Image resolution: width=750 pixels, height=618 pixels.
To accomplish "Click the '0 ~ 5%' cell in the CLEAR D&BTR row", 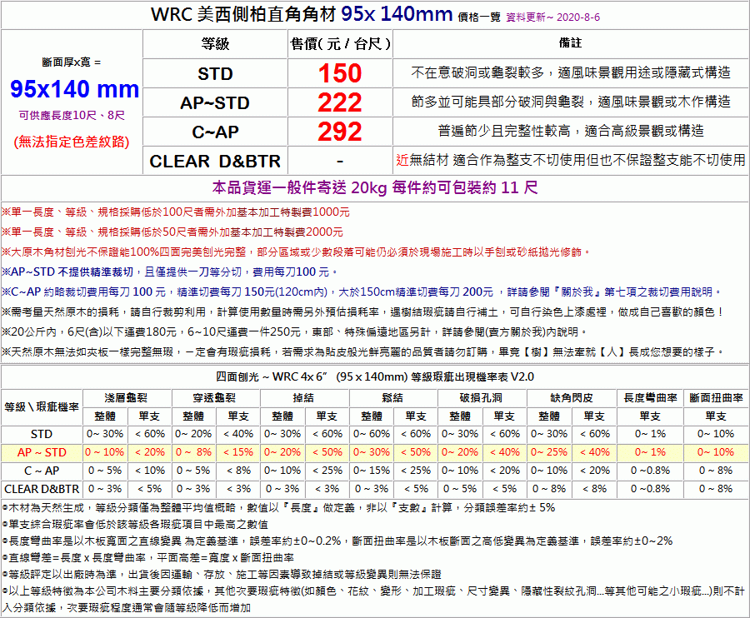I will click(460, 489).
